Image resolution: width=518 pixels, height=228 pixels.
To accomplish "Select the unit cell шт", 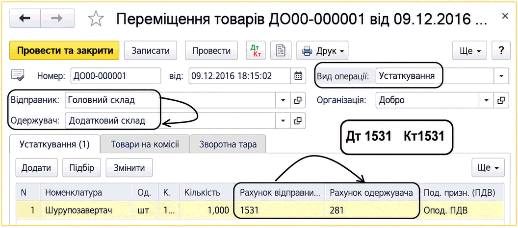I will pos(145,210).
